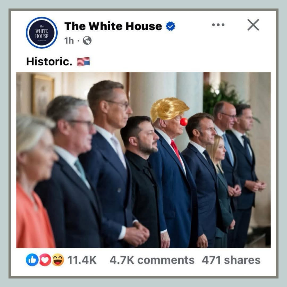Viewport: 287px width, 287px height.
Task: Click the Haha laughing reaction icon
Action: 58,260
